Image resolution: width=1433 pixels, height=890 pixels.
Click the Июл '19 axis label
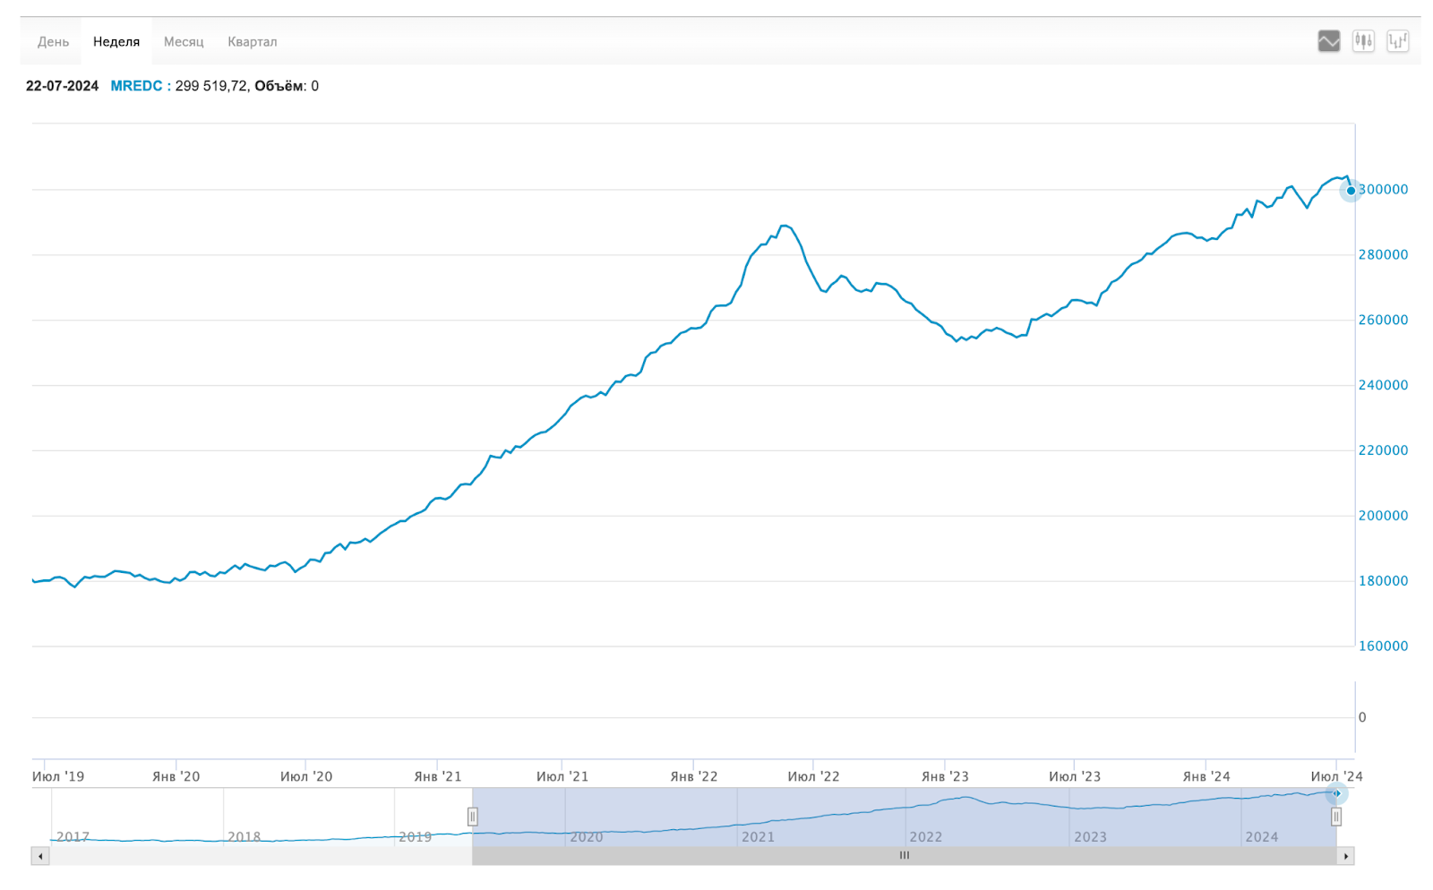[58, 776]
